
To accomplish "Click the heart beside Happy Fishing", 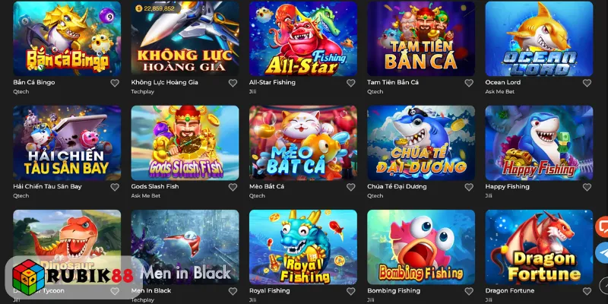I will 587,187.
